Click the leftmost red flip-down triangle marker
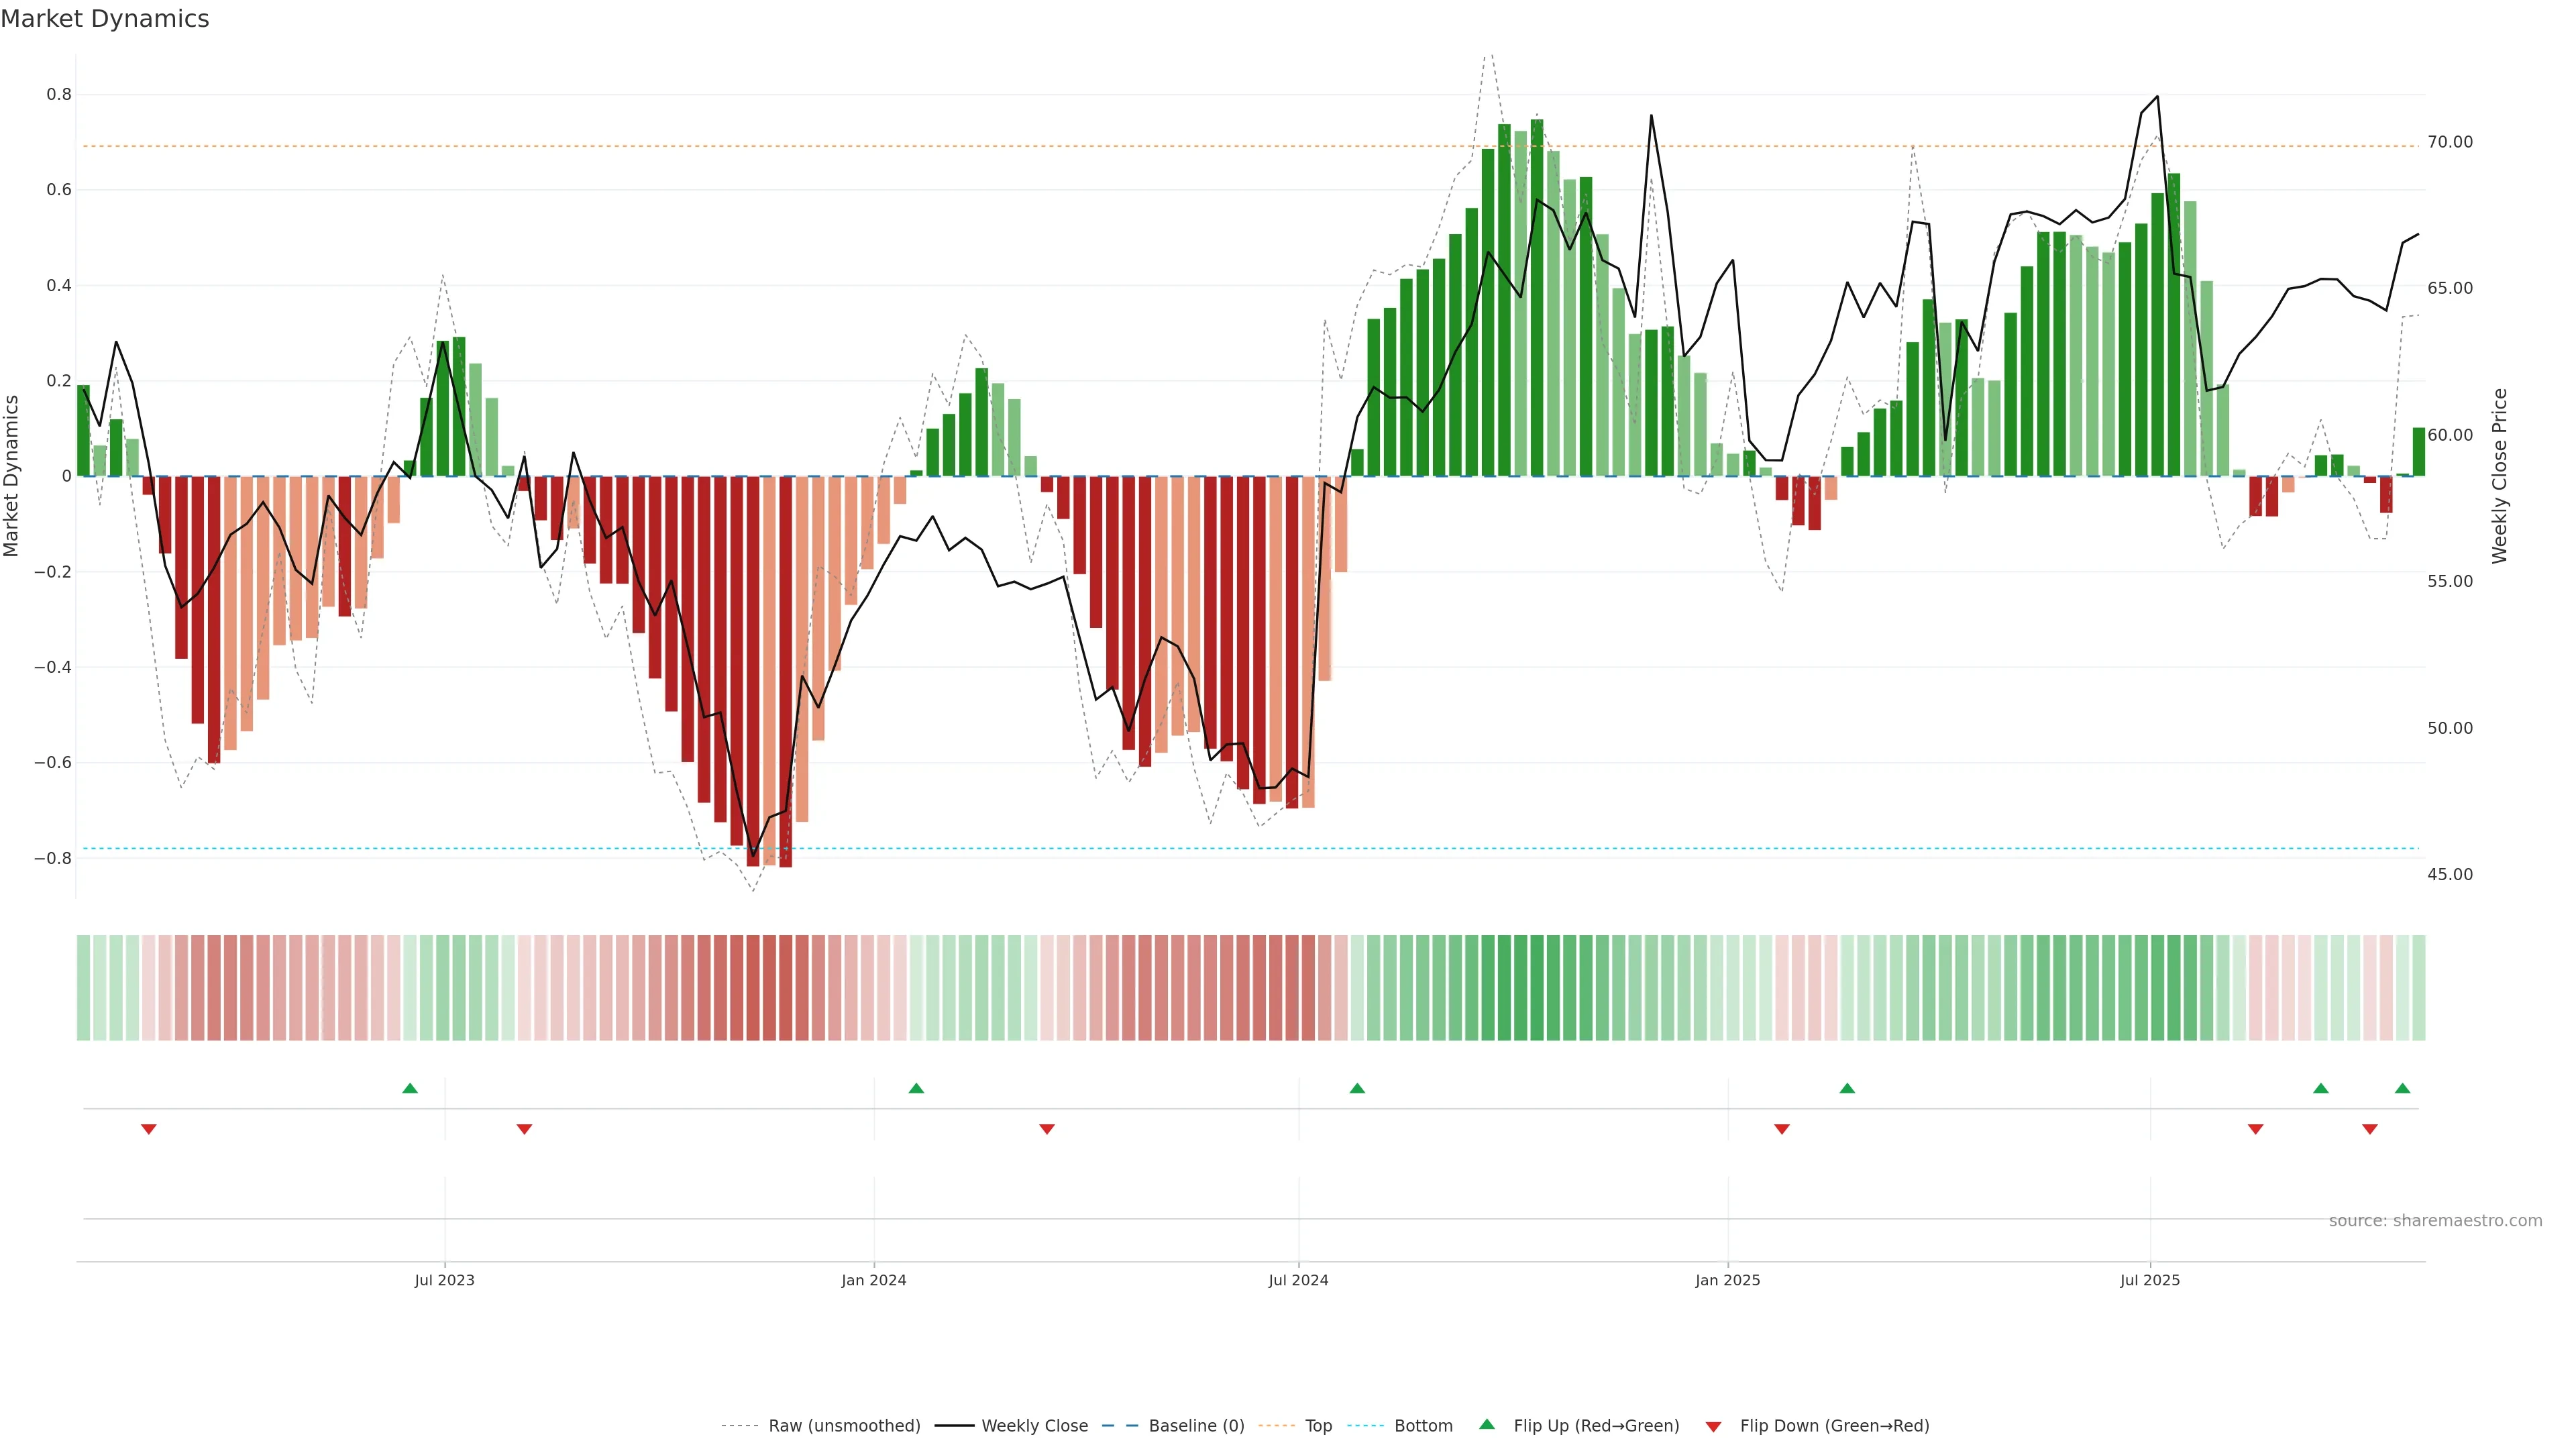The width and height of the screenshot is (2576, 1449). pyautogui.click(x=149, y=1129)
